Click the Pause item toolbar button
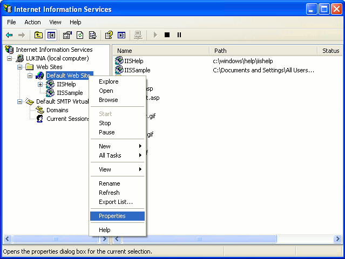The height and width of the screenshot is (259, 345). pos(179,35)
